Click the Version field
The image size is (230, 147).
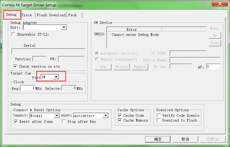[x=39, y=59]
